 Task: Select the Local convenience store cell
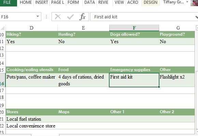click(31, 126)
